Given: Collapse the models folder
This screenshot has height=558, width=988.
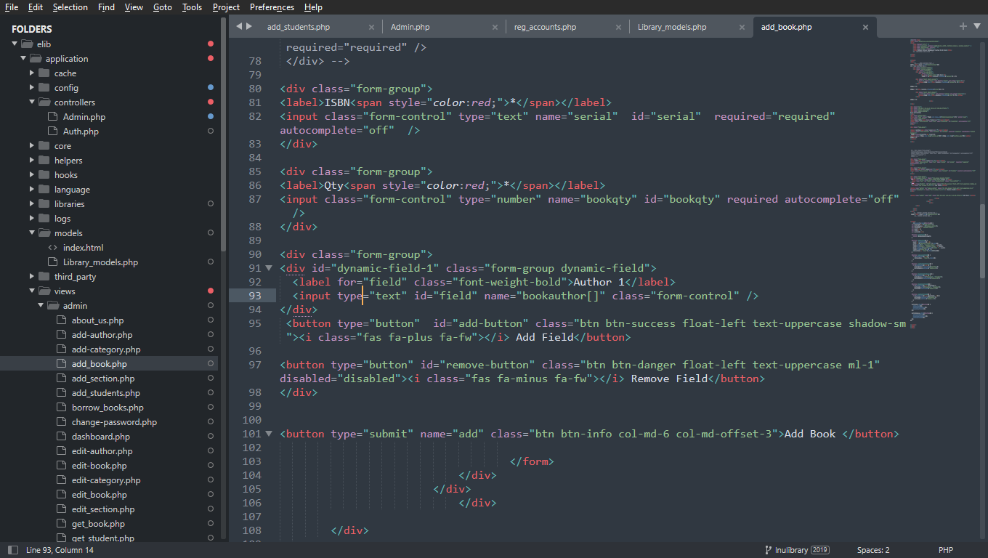Looking at the screenshot, I should coord(32,232).
